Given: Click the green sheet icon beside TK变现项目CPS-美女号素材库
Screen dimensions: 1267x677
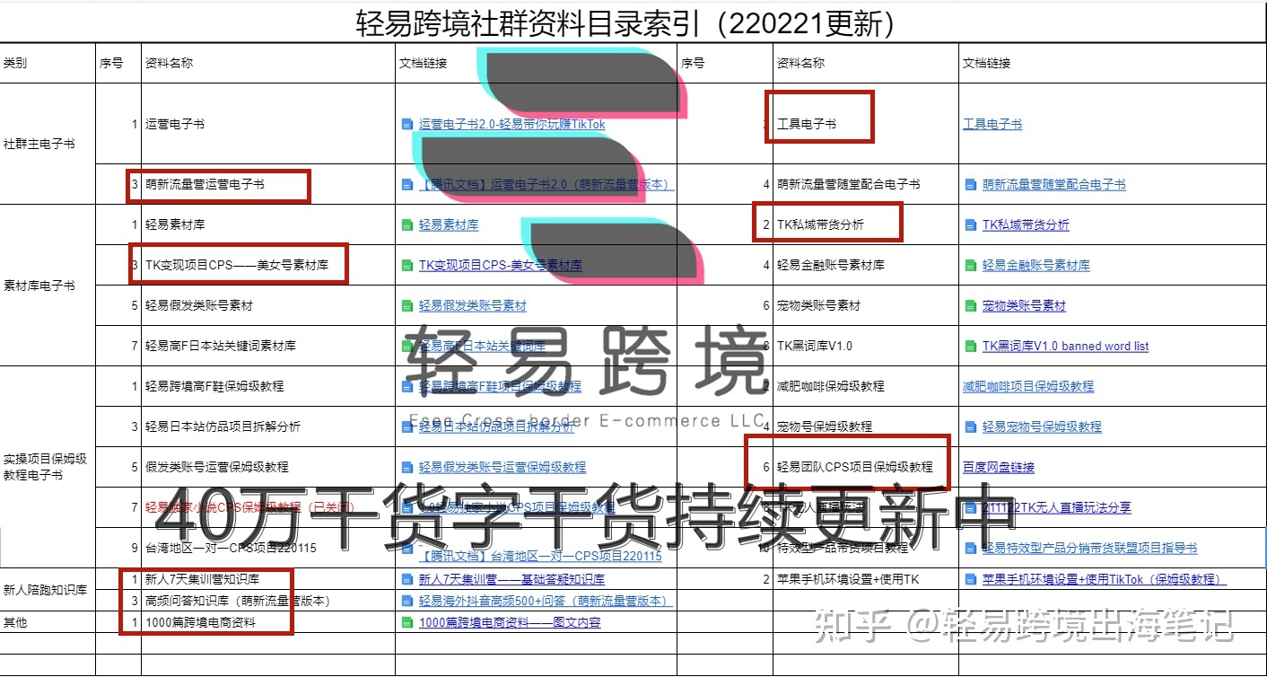Looking at the screenshot, I should 408,265.
